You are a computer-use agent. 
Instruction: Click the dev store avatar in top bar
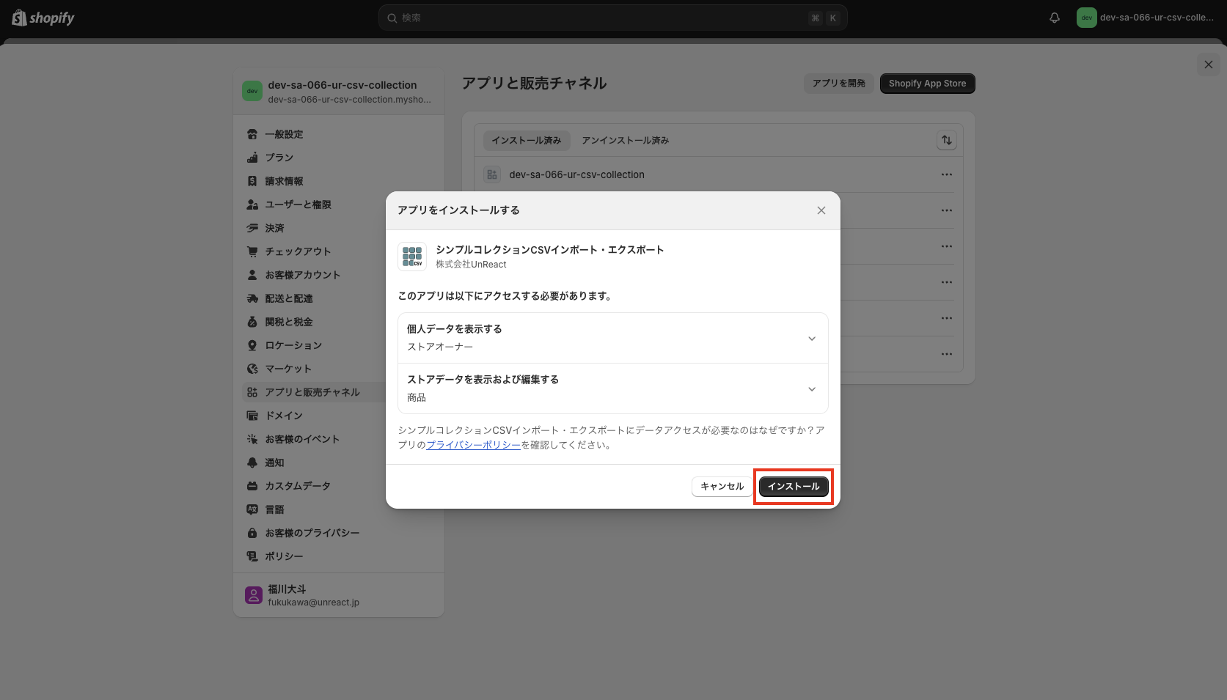pyautogui.click(x=1086, y=18)
